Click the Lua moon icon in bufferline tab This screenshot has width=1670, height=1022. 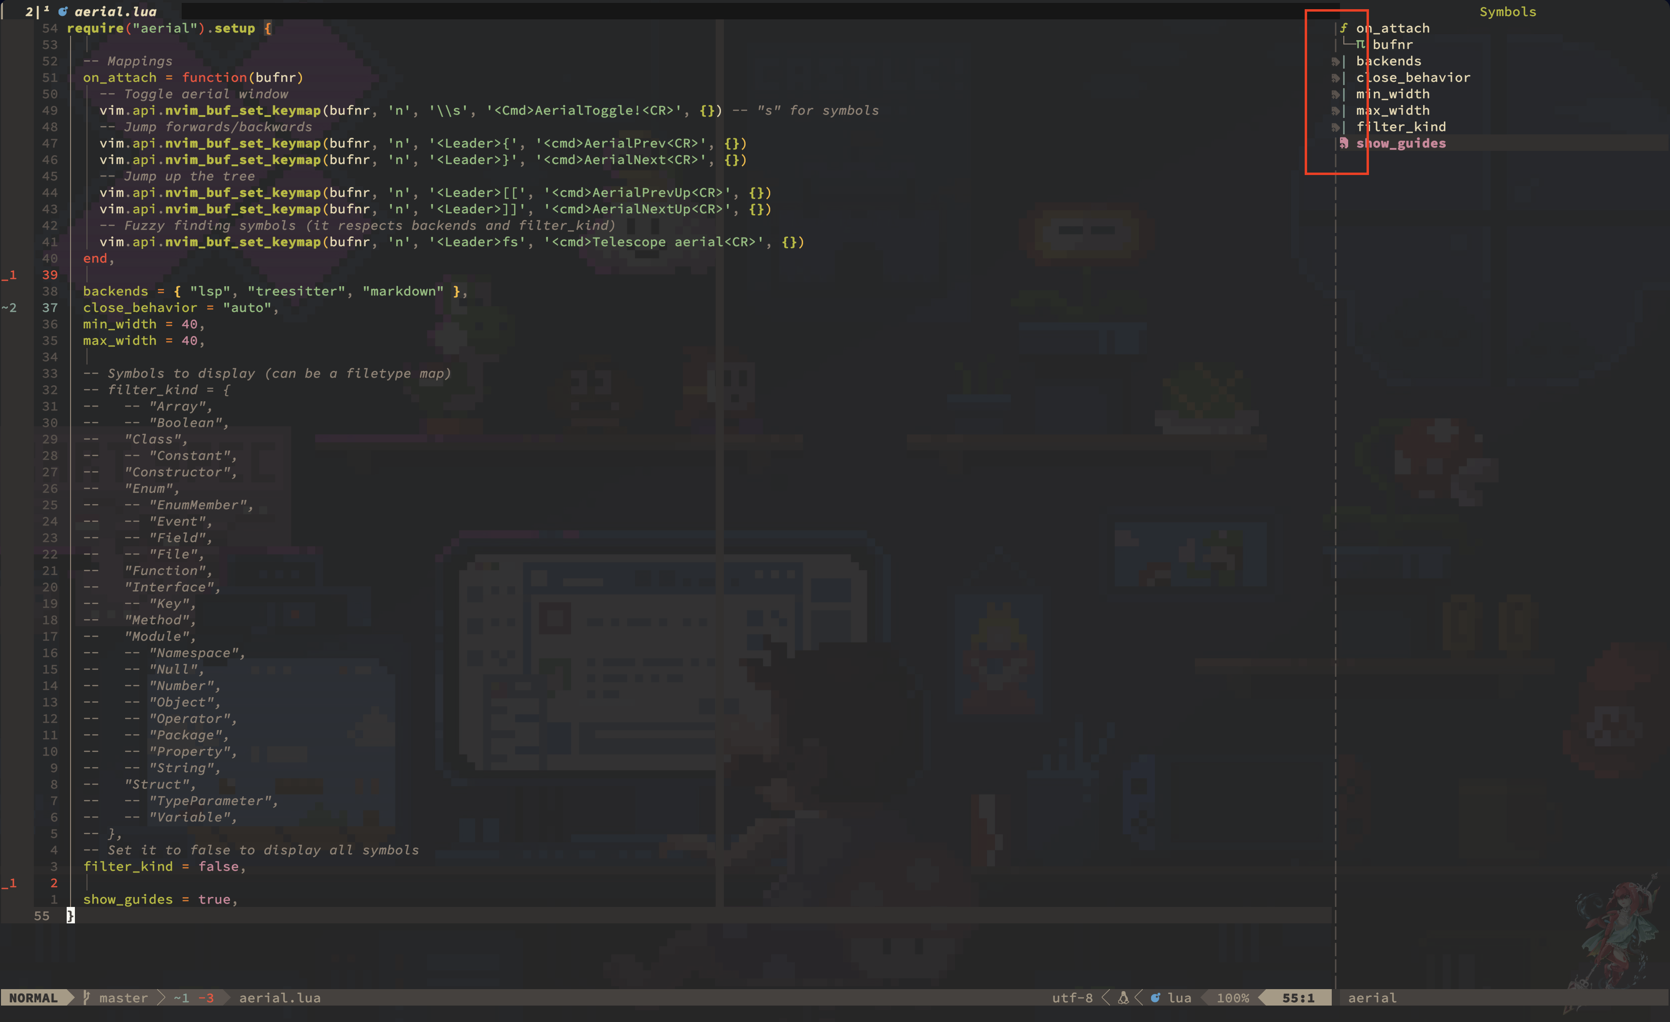pos(63,11)
